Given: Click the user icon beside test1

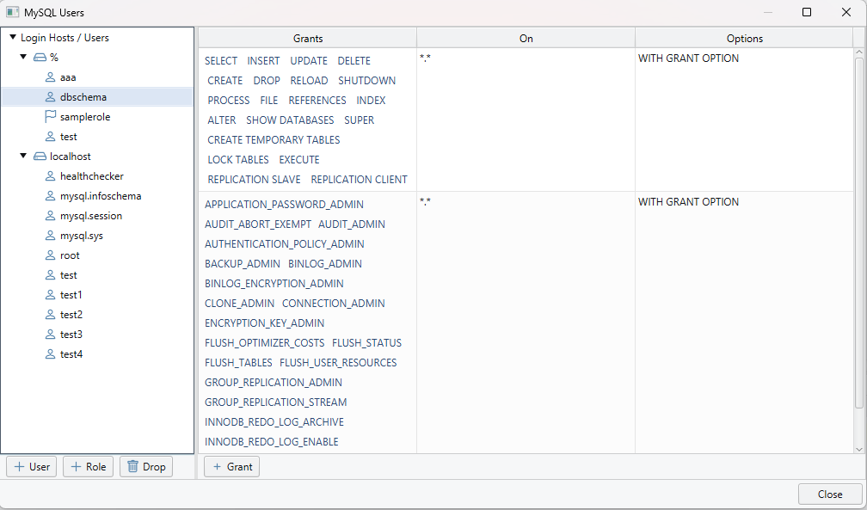Looking at the screenshot, I should [x=50, y=295].
